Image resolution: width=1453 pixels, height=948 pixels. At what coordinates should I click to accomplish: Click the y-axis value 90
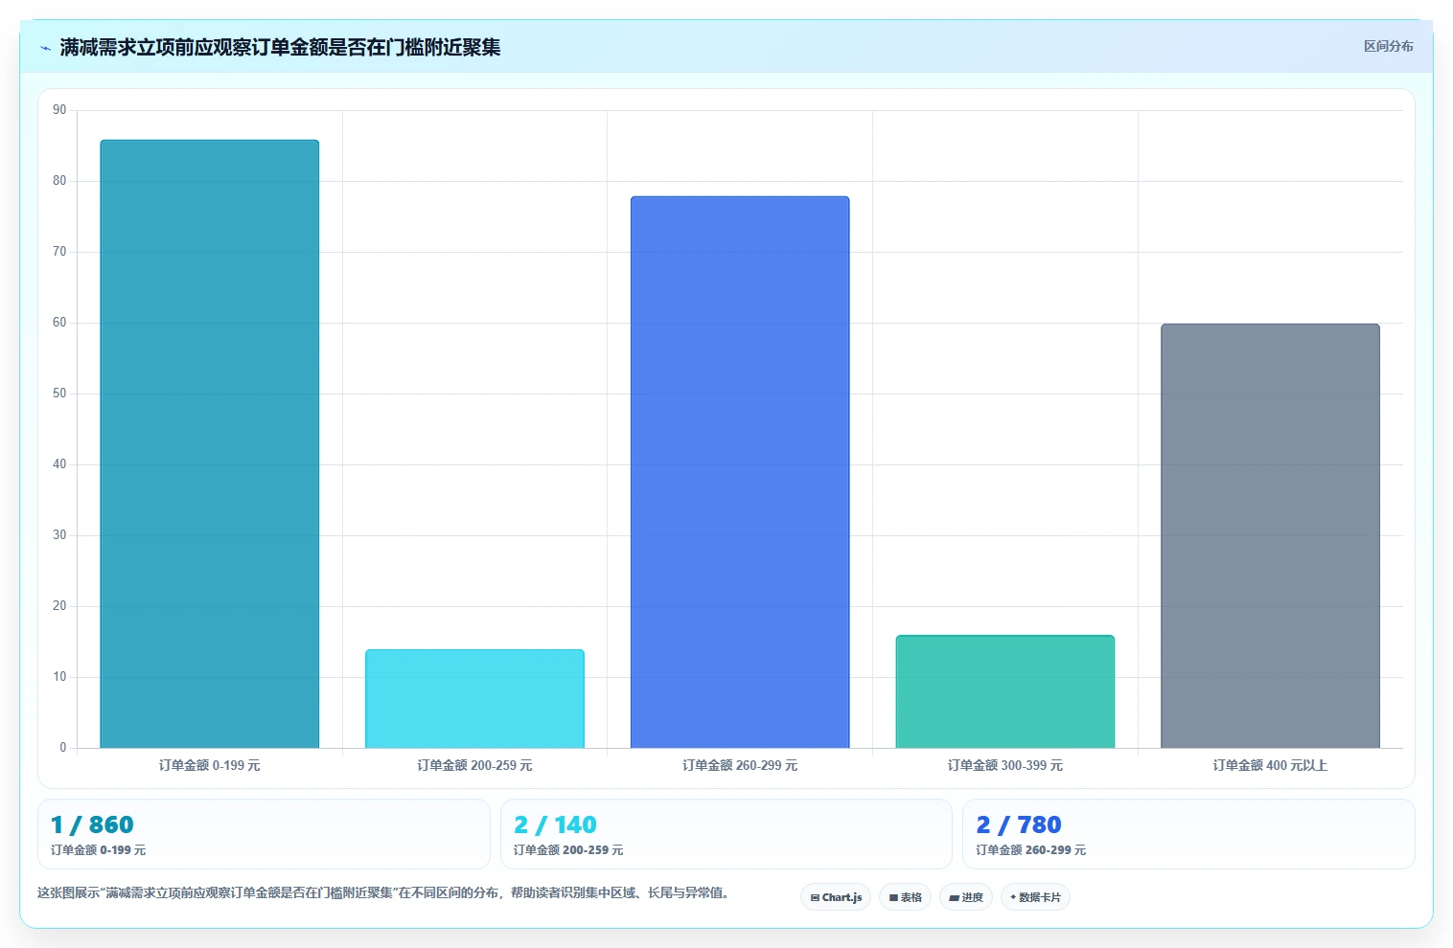(59, 110)
